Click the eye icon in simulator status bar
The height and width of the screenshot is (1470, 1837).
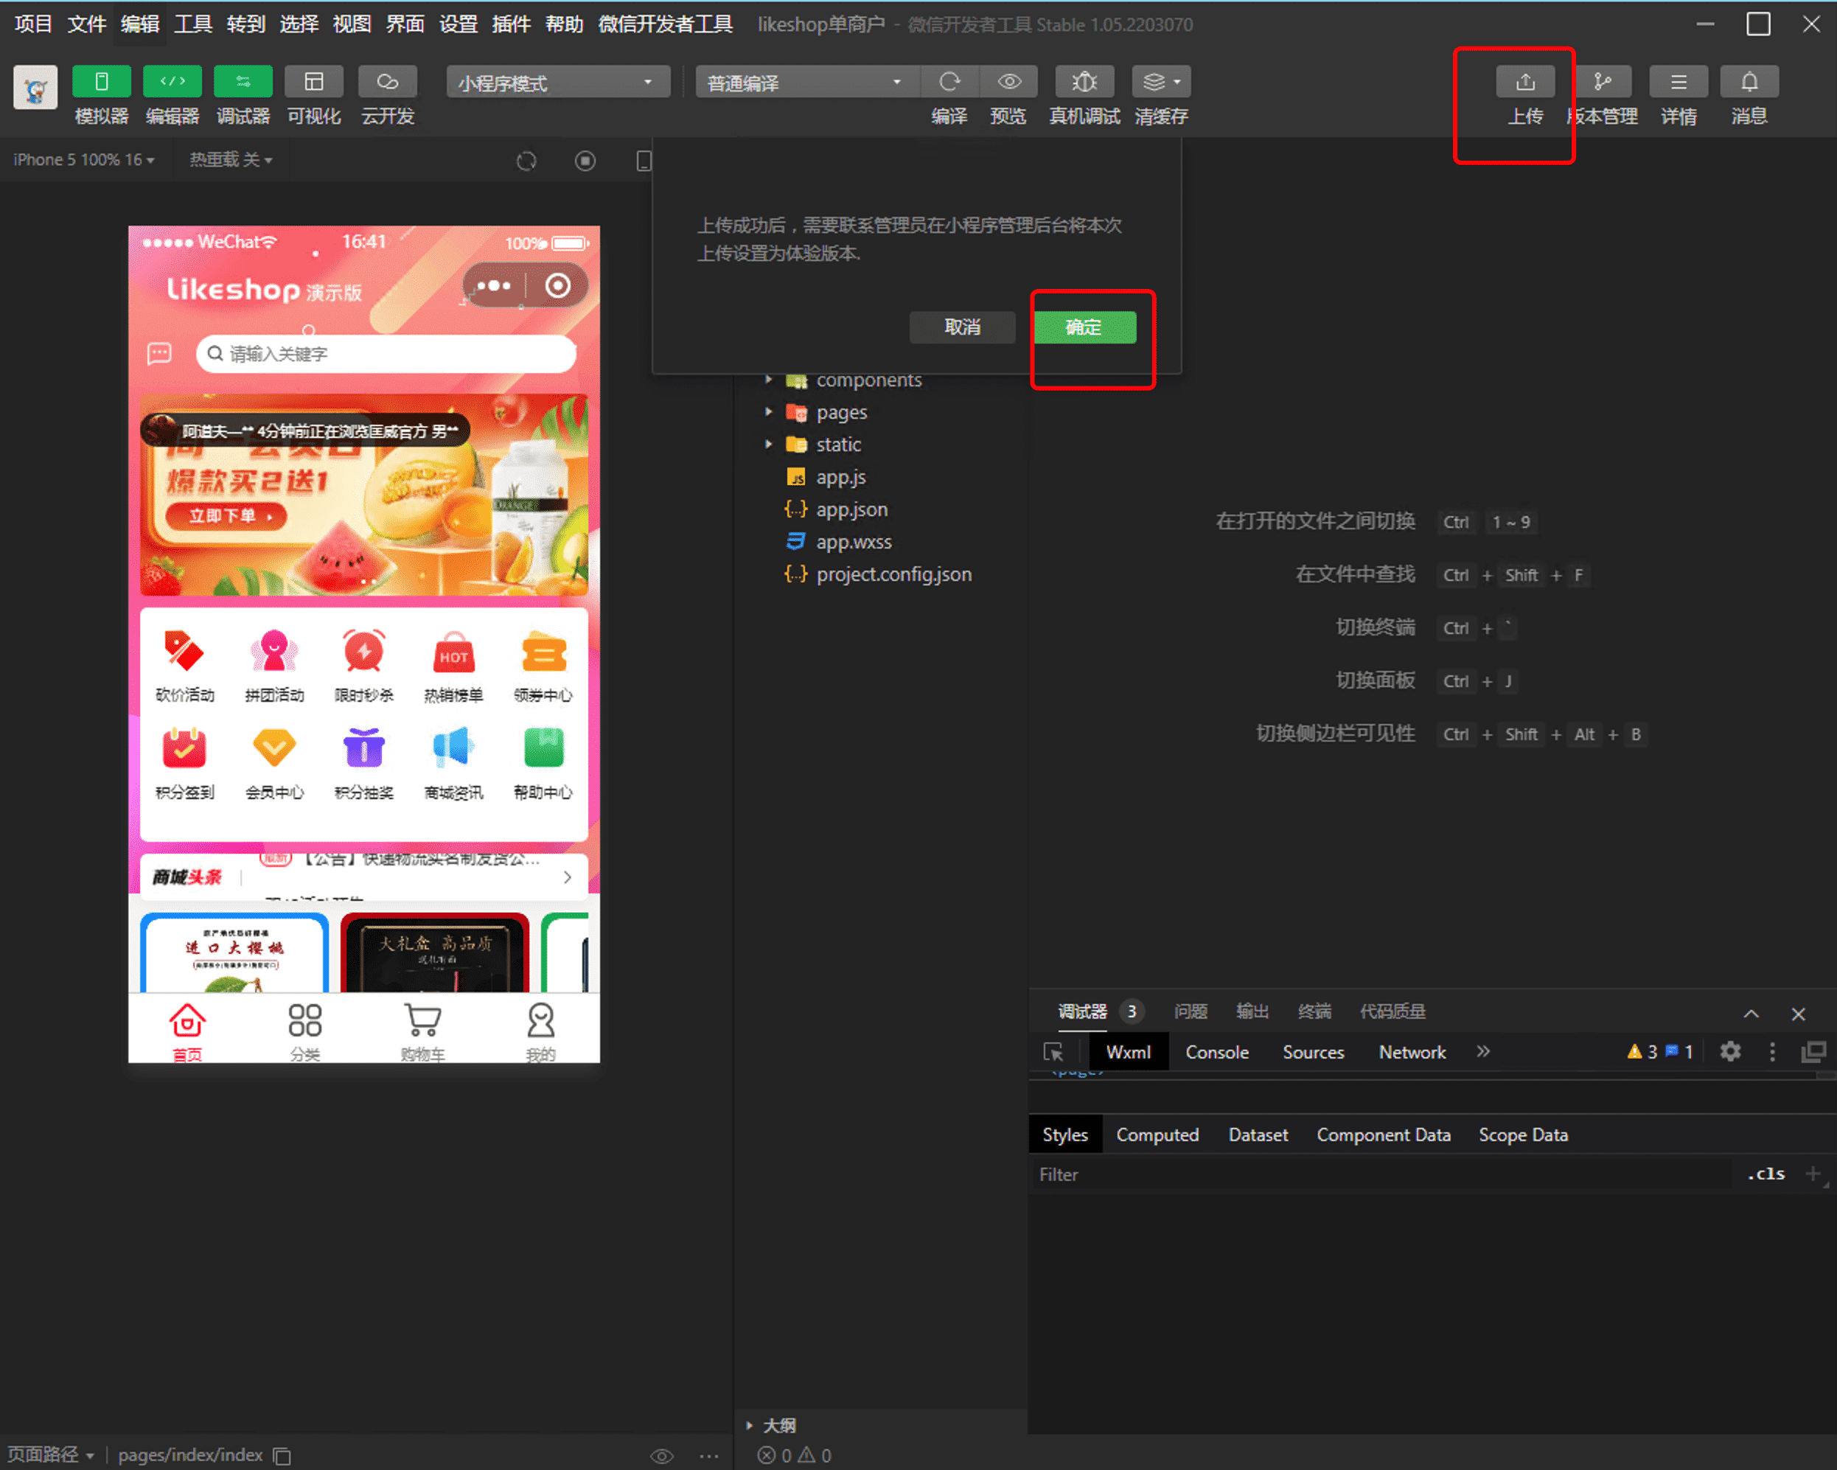coord(662,1455)
